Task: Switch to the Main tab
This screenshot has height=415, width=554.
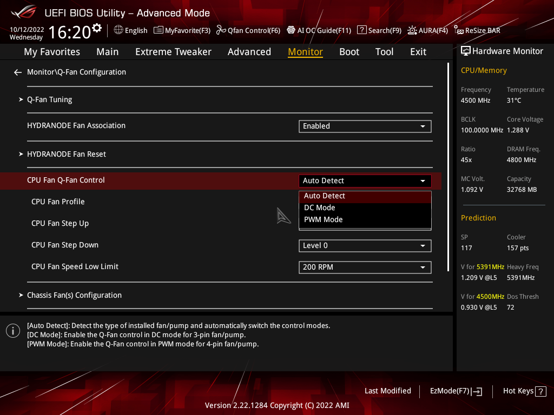Action: 108,52
